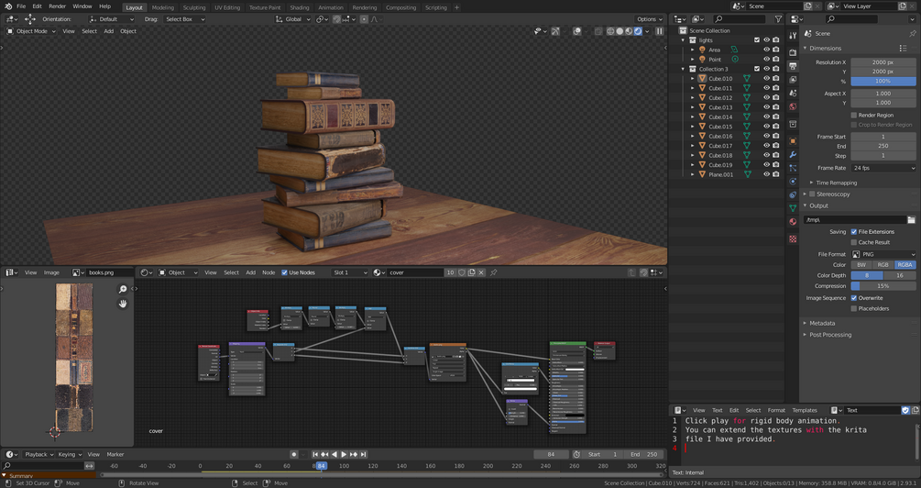Switch to the UV Editing workspace tab

tap(227, 7)
